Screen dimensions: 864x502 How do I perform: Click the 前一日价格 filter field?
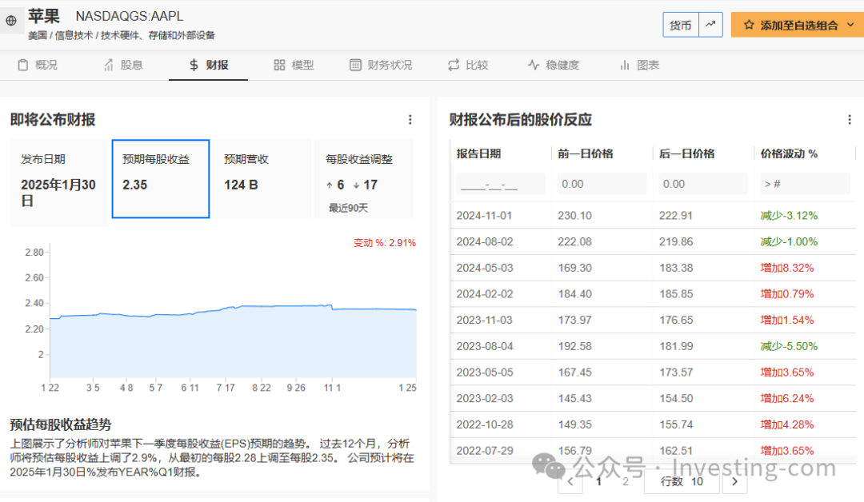(x=602, y=184)
